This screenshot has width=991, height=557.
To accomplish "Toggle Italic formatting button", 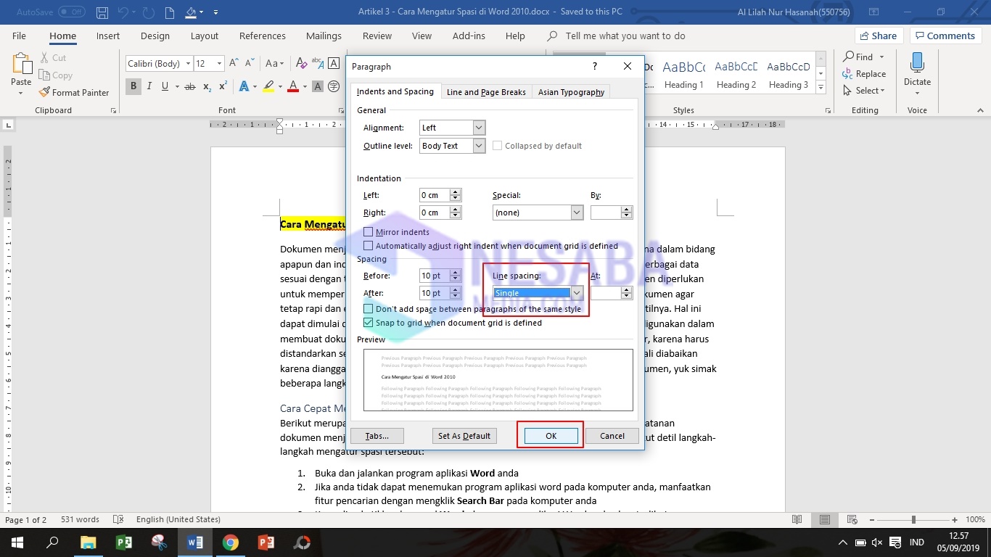I will (149, 86).
